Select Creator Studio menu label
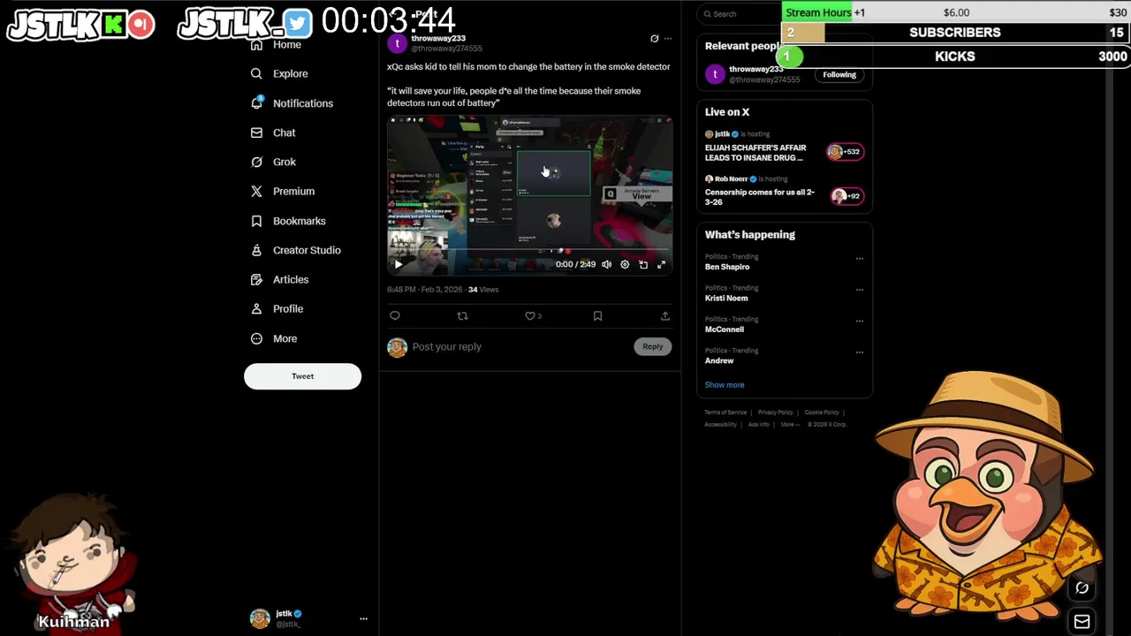The width and height of the screenshot is (1131, 636). tap(307, 250)
